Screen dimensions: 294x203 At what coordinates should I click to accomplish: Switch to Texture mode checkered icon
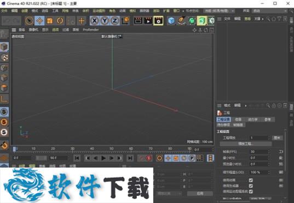4,57
